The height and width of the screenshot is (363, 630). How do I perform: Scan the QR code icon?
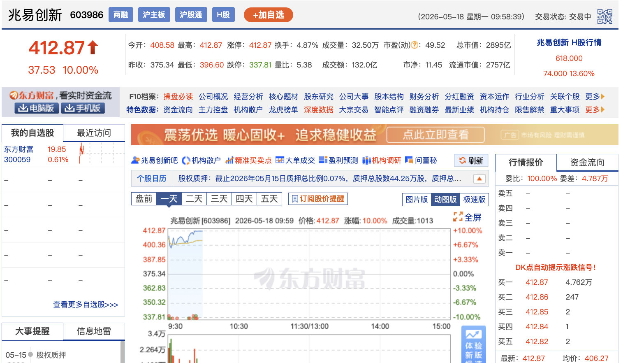point(605,16)
